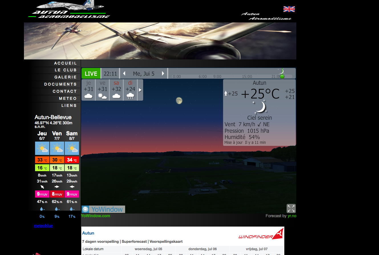Advance to next day arrow
This screenshot has height=255, width=379.
[163, 74]
